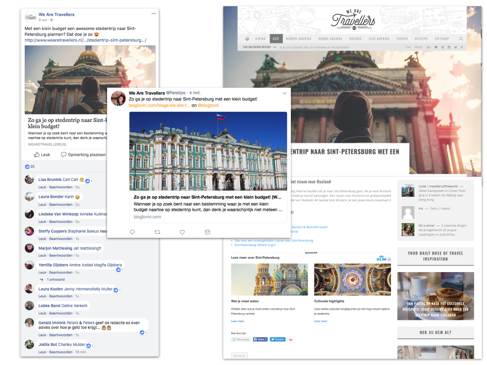Click the Rusland tag below the article

(x=239, y=355)
